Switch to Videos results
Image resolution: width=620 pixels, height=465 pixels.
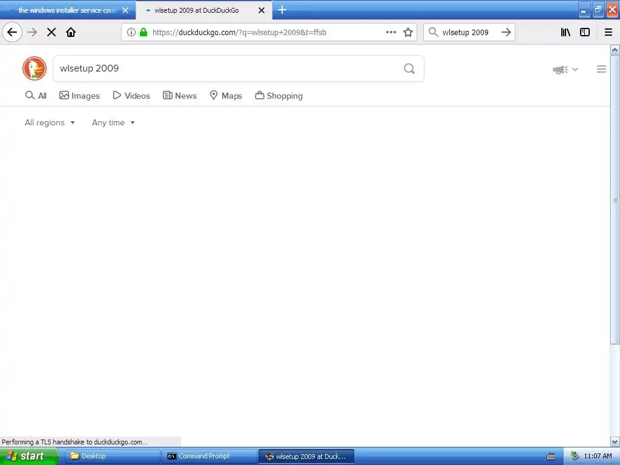(131, 96)
